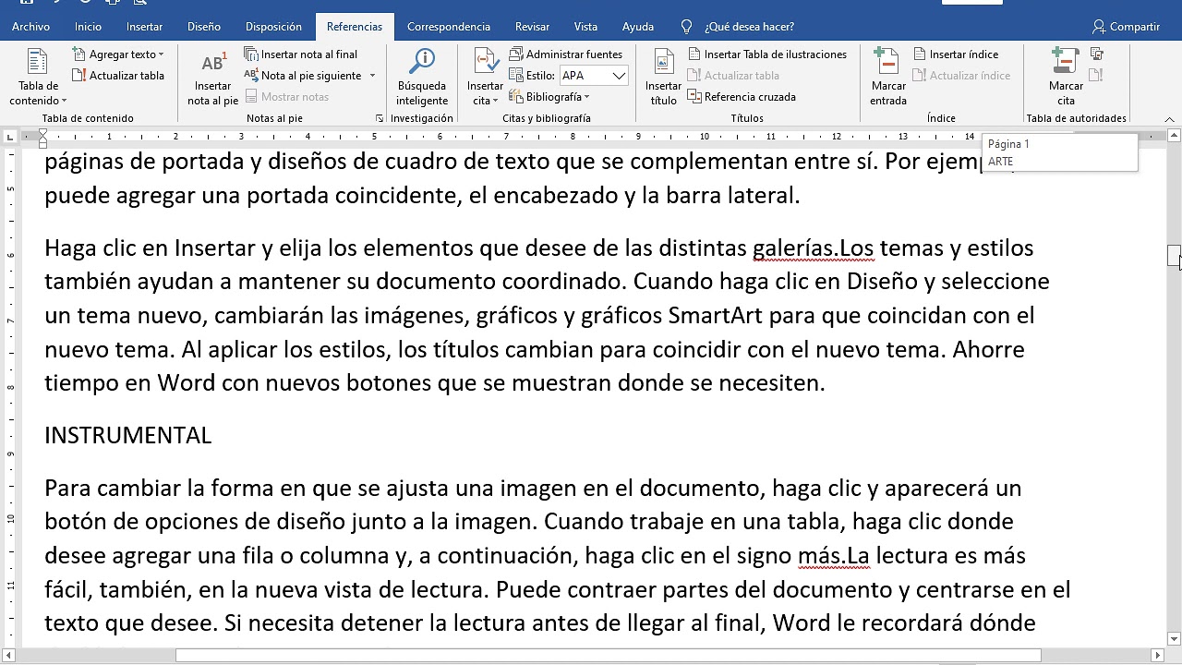
Task: Click Insertar nota al final
Action: click(301, 54)
